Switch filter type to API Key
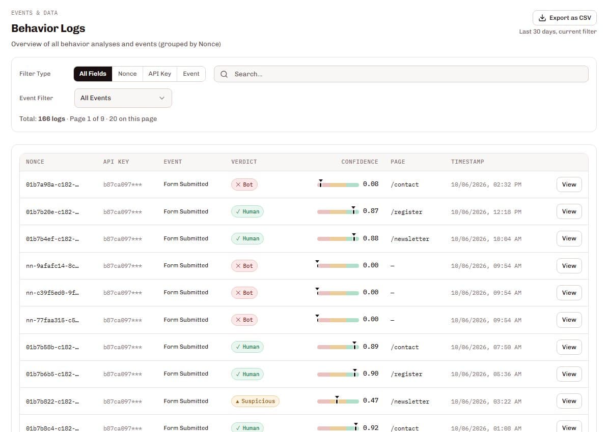The height and width of the screenshot is (432, 608). 160,74
